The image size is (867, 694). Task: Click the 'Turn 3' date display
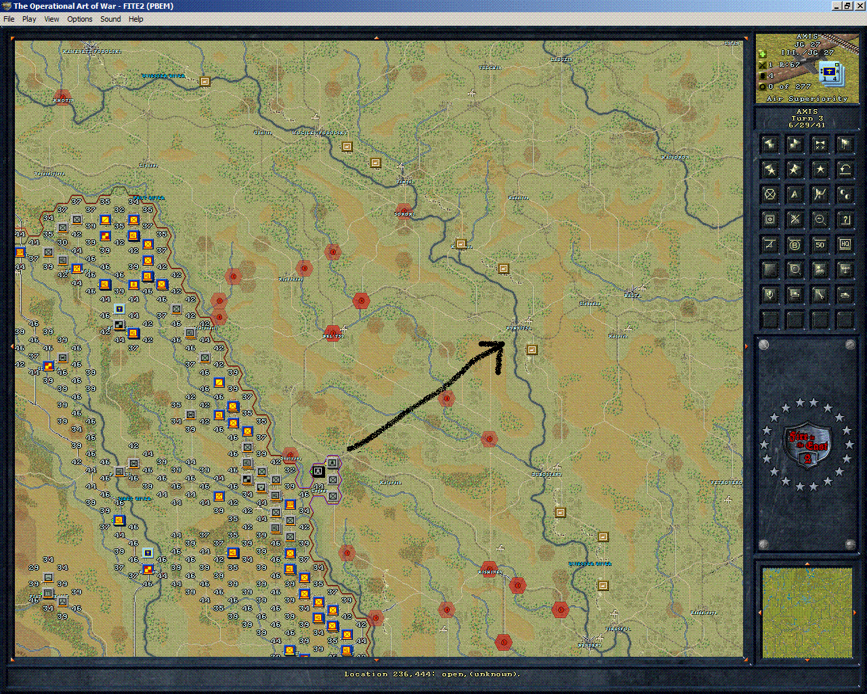pyautogui.click(x=807, y=119)
